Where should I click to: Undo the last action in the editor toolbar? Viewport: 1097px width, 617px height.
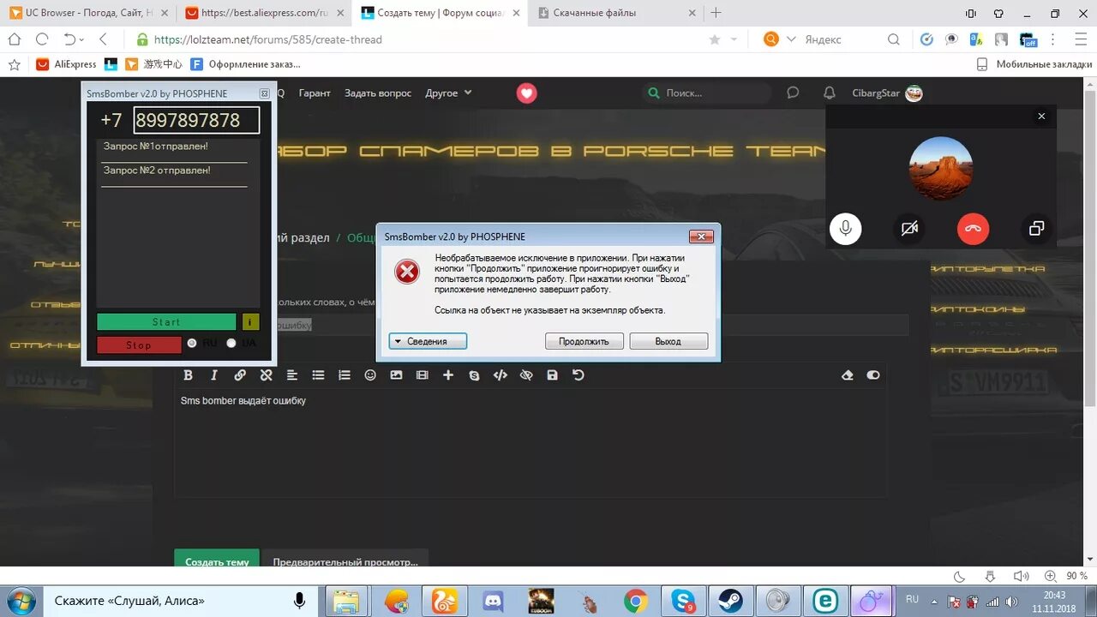[x=578, y=375]
